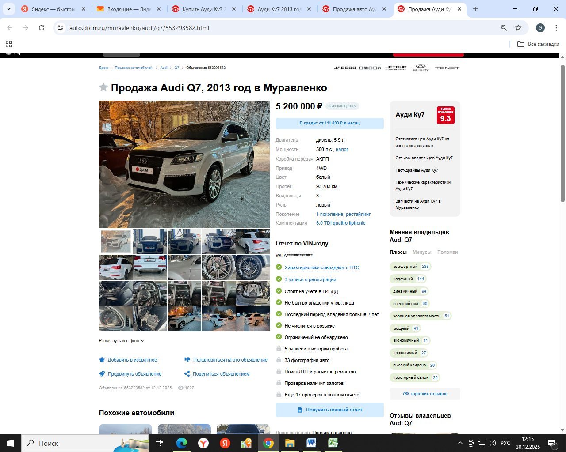Expand 'Развернуть все фото' photos
566x452 pixels.
[122, 341]
